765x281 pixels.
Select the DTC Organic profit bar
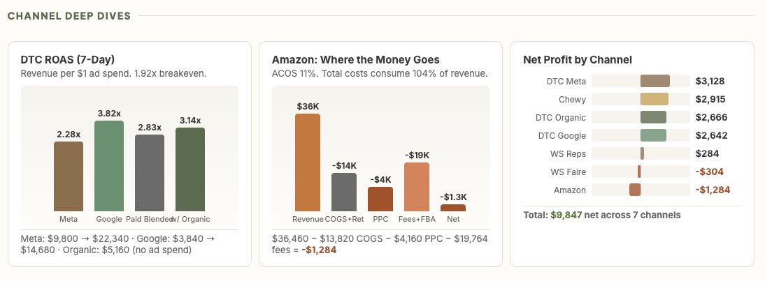click(654, 117)
